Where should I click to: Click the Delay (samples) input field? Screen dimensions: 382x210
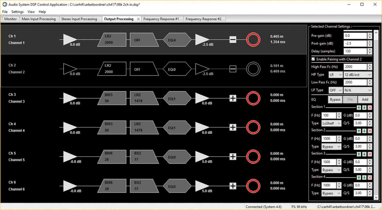pos(355,51)
